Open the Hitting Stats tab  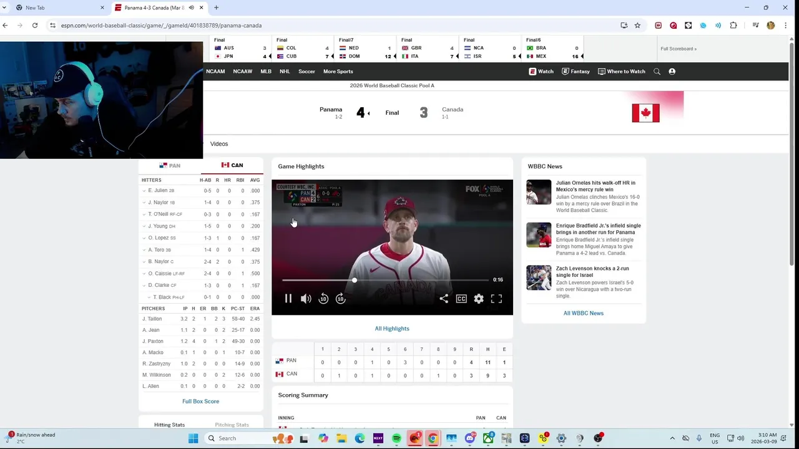click(x=170, y=425)
